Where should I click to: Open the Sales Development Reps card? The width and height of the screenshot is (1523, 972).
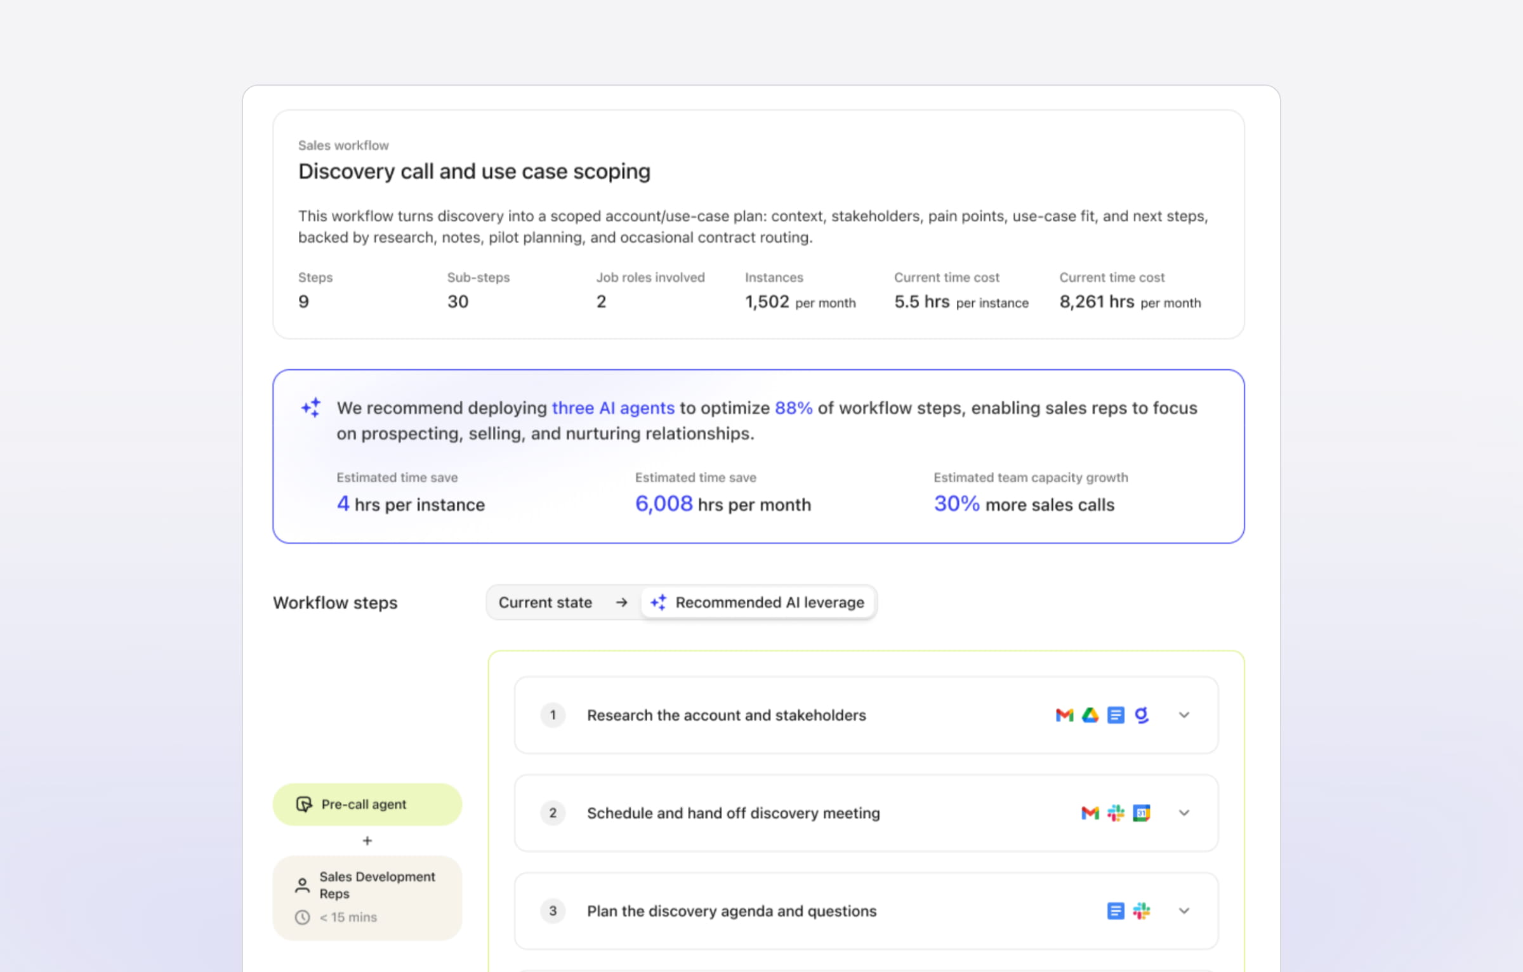click(367, 898)
